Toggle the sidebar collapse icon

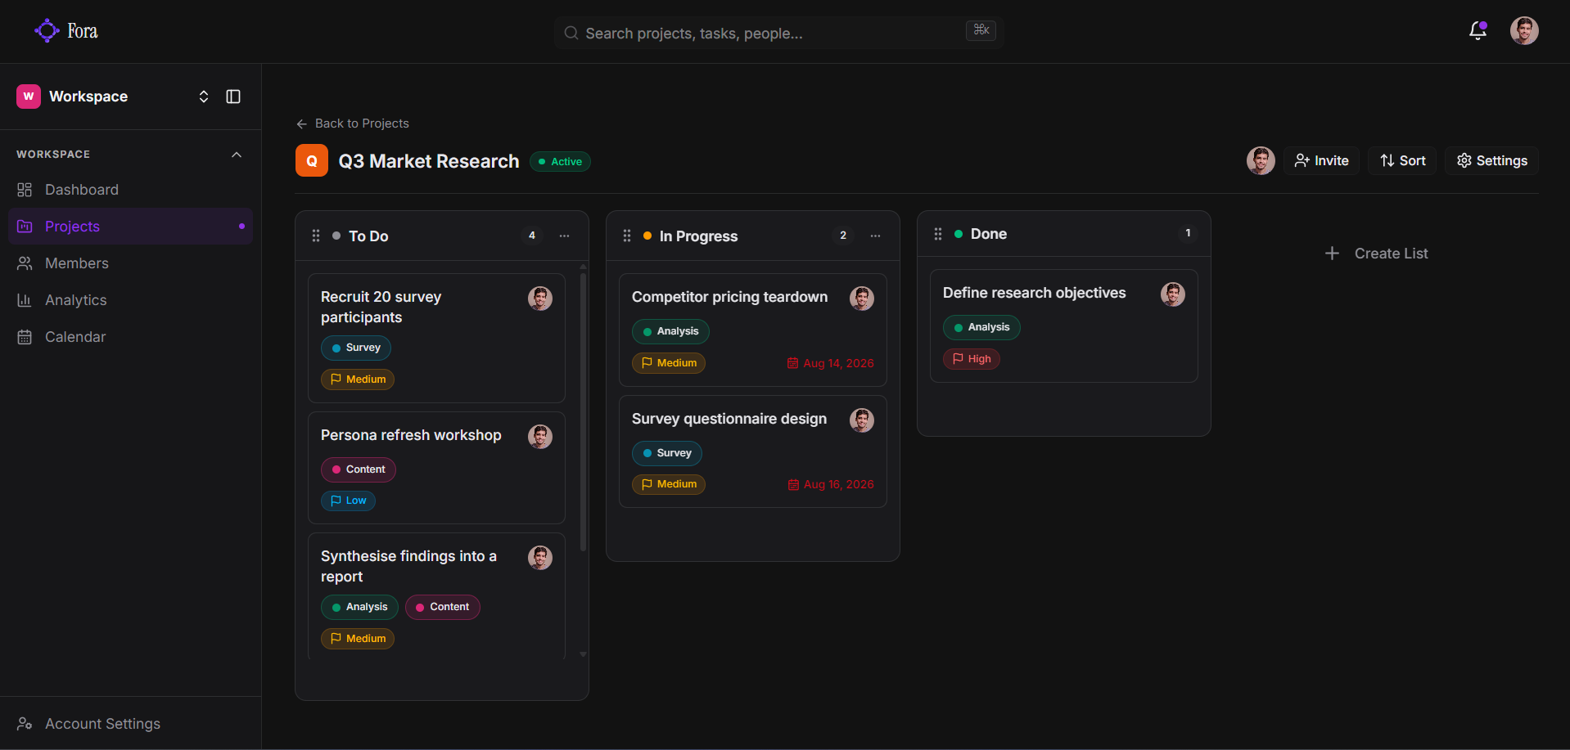[x=233, y=97]
